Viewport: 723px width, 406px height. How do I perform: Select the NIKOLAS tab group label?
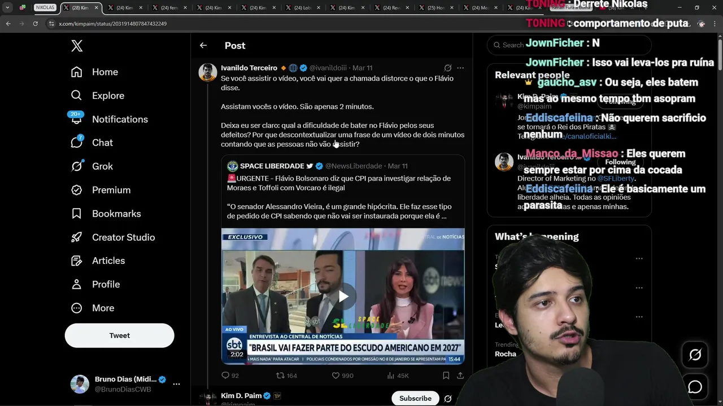(45, 8)
